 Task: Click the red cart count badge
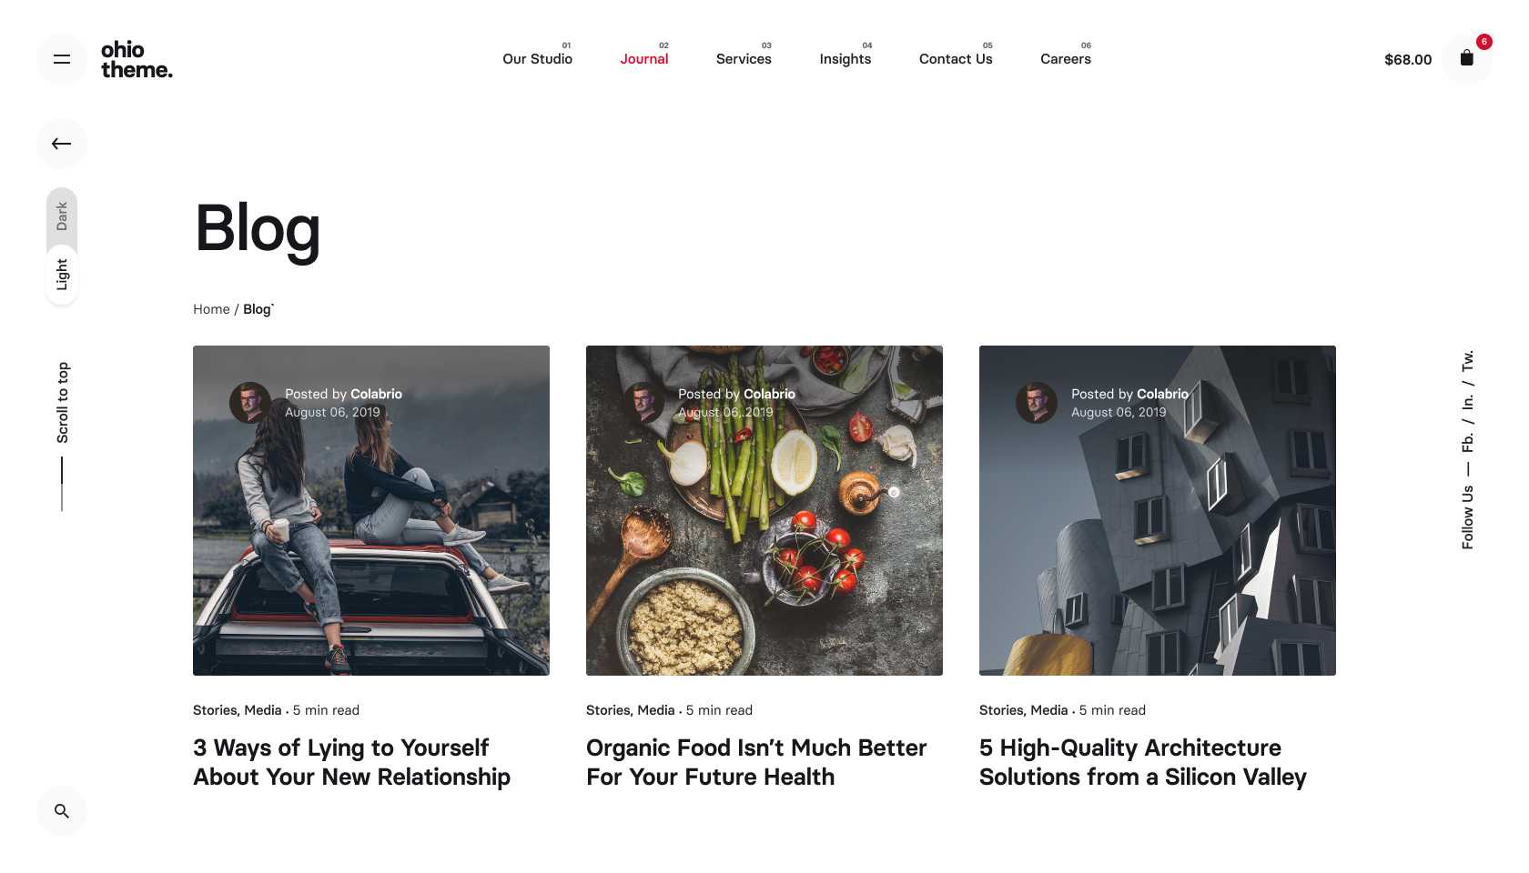1484,41
